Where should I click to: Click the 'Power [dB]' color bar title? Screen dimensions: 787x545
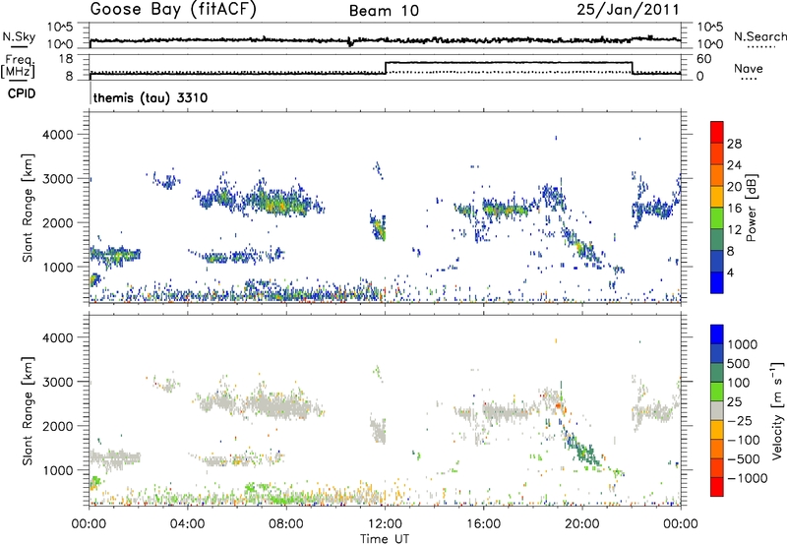(751, 208)
